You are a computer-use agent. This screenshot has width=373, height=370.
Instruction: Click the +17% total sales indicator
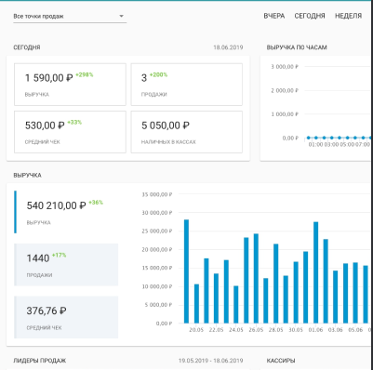point(59,255)
